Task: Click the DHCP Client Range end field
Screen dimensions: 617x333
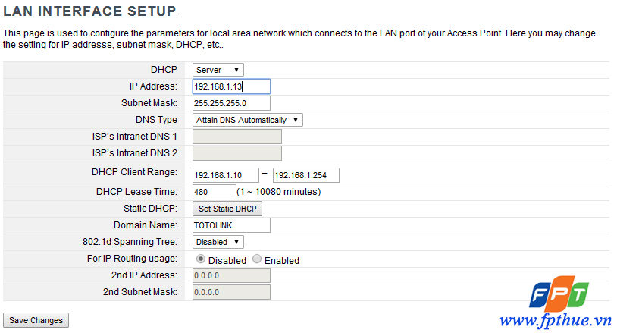Action: pos(305,175)
